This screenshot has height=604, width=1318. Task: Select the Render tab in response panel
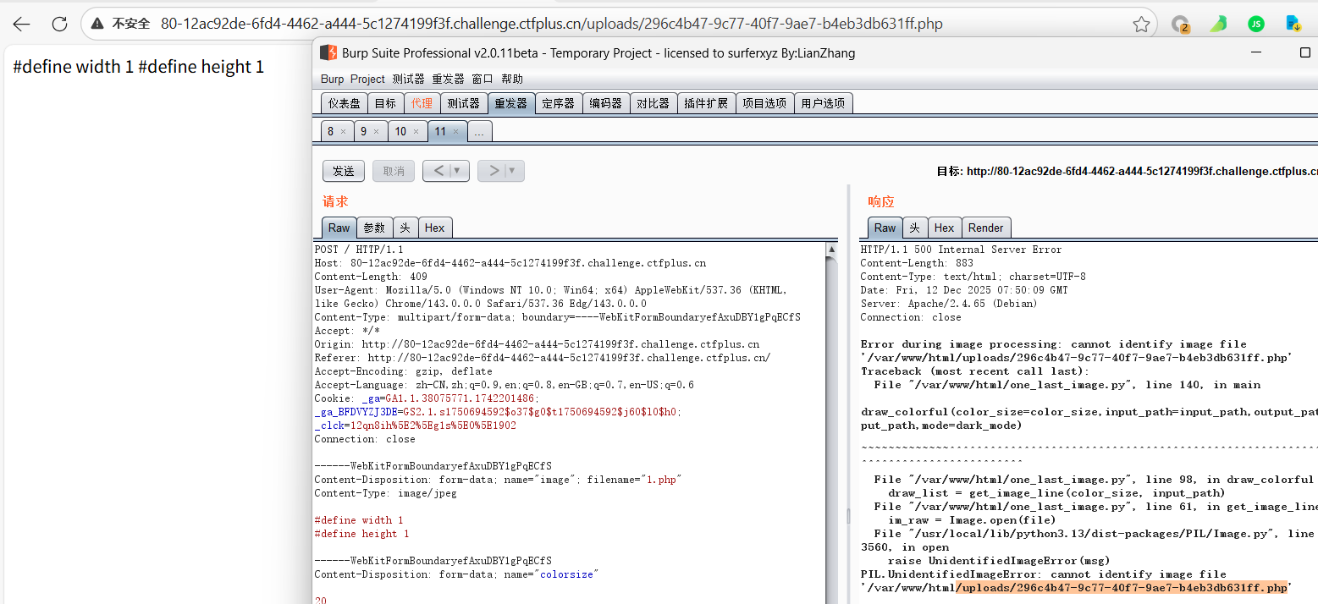(x=985, y=228)
